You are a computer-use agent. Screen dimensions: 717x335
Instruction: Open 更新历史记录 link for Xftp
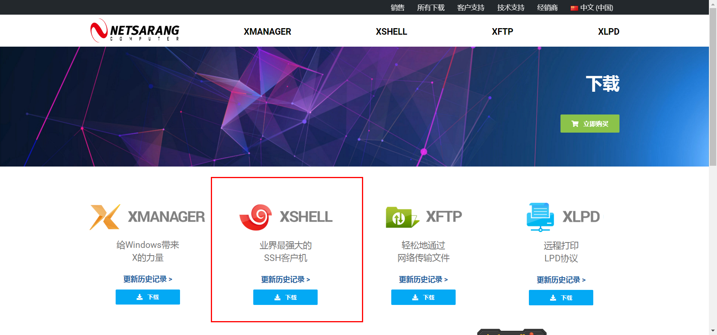(x=423, y=279)
